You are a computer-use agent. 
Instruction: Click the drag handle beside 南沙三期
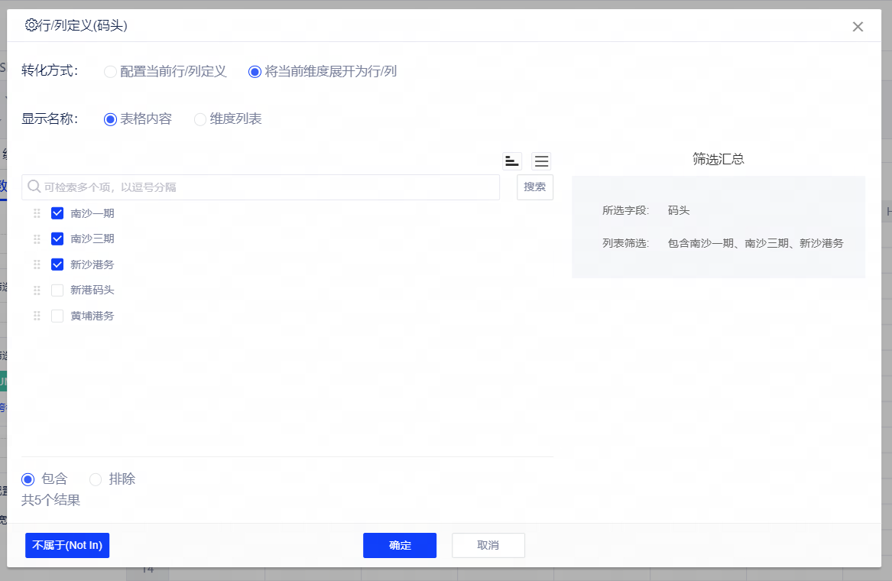[x=37, y=239]
